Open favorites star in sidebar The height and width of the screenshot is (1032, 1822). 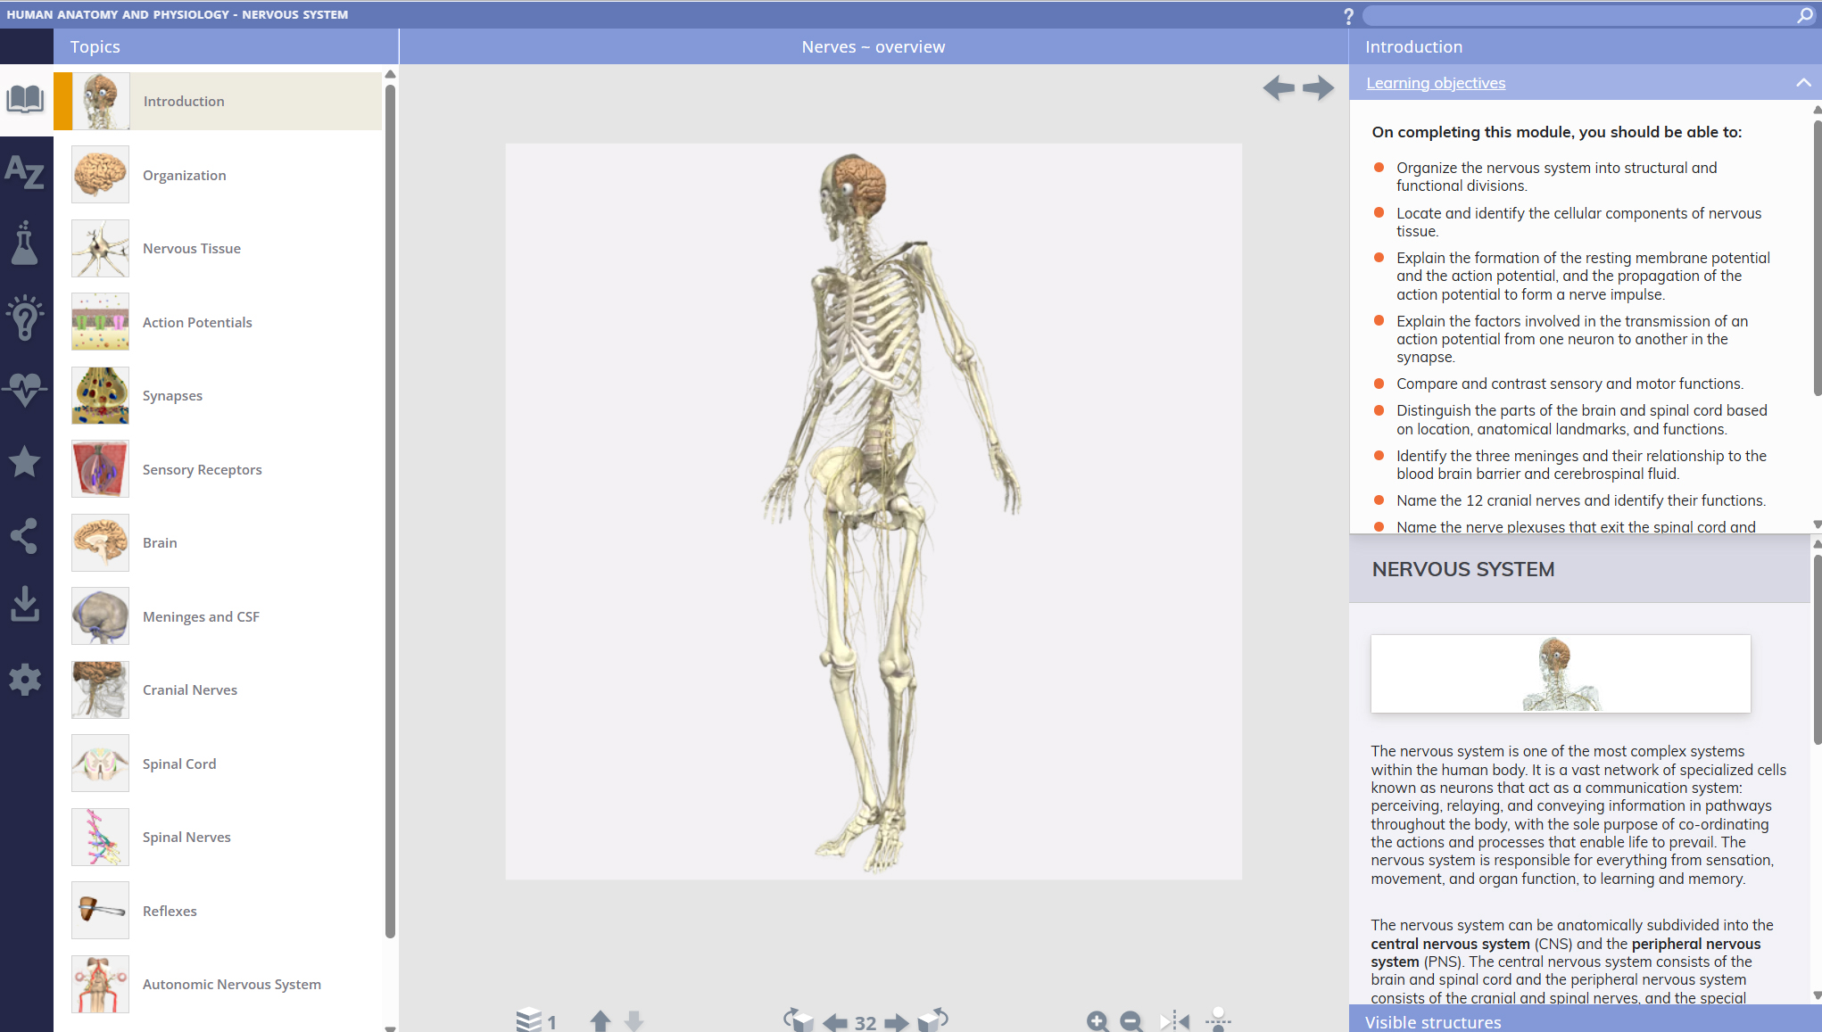25,461
